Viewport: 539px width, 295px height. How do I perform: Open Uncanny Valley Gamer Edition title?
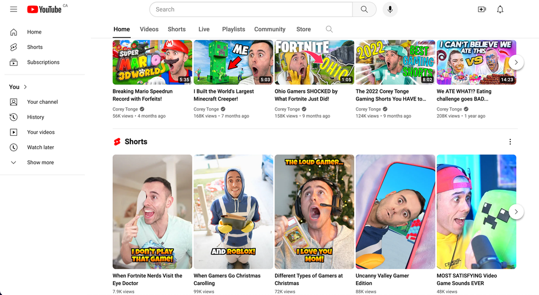click(x=382, y=280)
